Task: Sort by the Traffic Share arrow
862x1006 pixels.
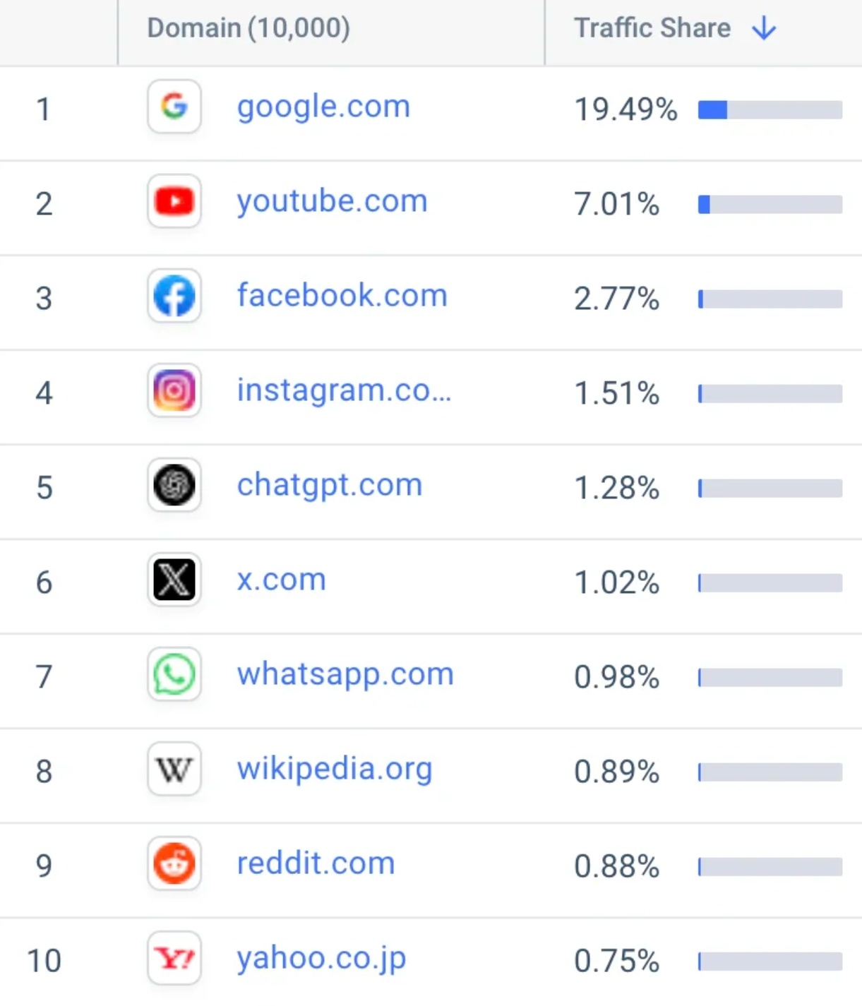Action: [764, 28]
